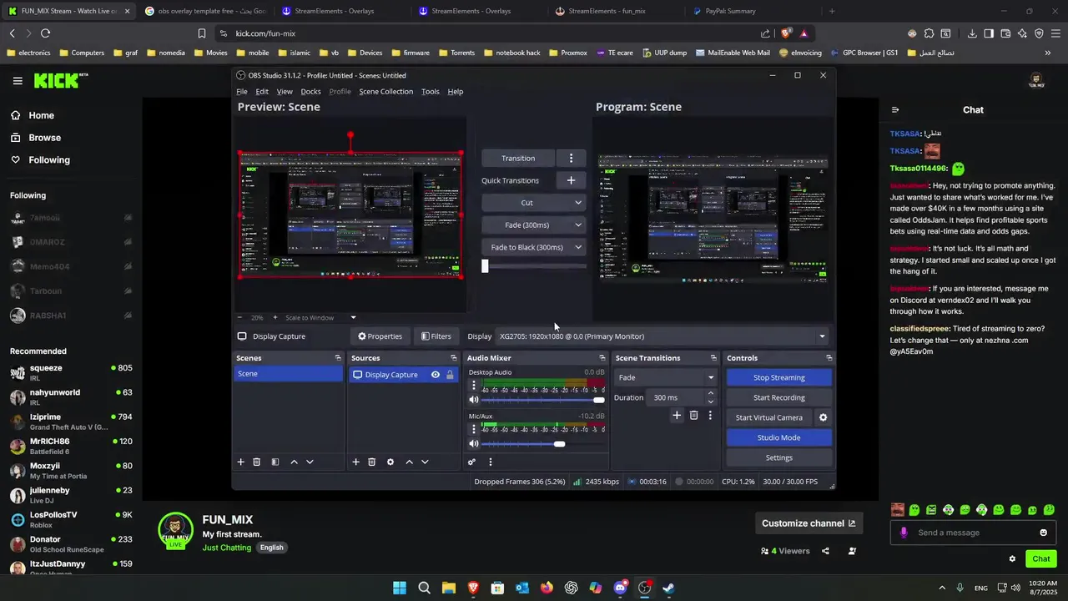Viewport: 1068px width, 601px height.
Task: Delete selected source with trash icon
Action: click(x=371, y=462)
